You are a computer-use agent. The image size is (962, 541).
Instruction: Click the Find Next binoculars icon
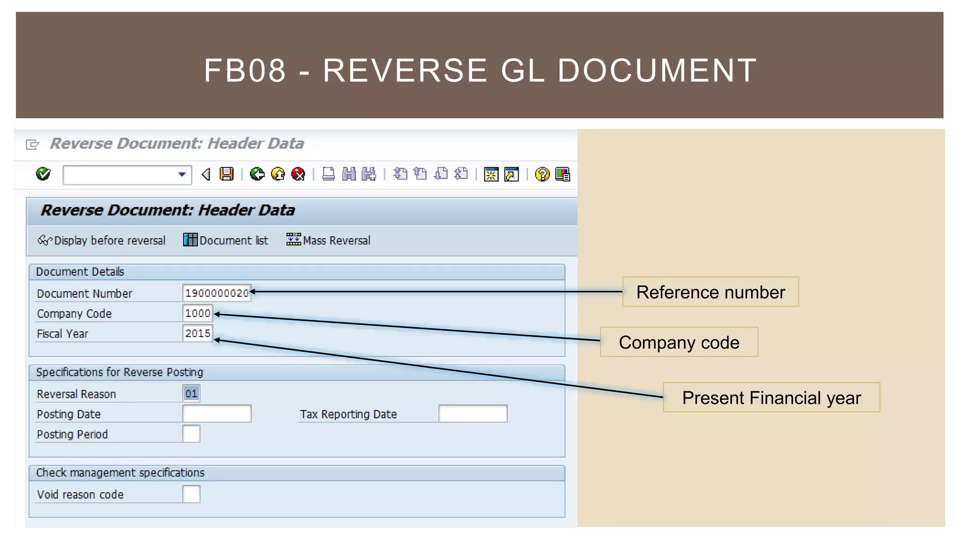[x=369, y=174]
